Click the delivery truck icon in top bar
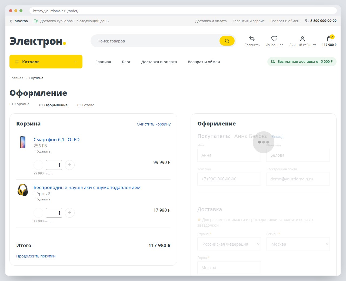This screenshot has height=281, width=346. click(36, 21)
